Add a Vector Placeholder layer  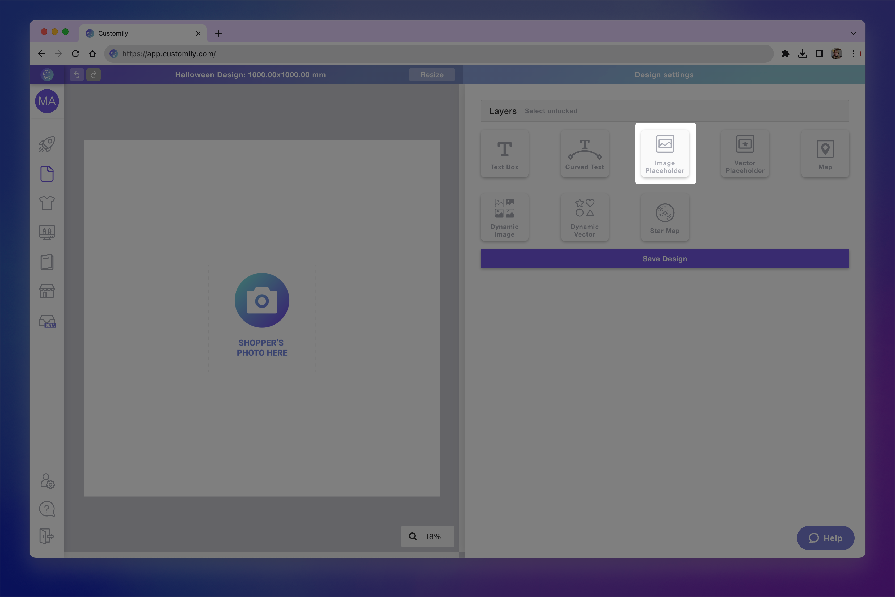tap(745, 153)
